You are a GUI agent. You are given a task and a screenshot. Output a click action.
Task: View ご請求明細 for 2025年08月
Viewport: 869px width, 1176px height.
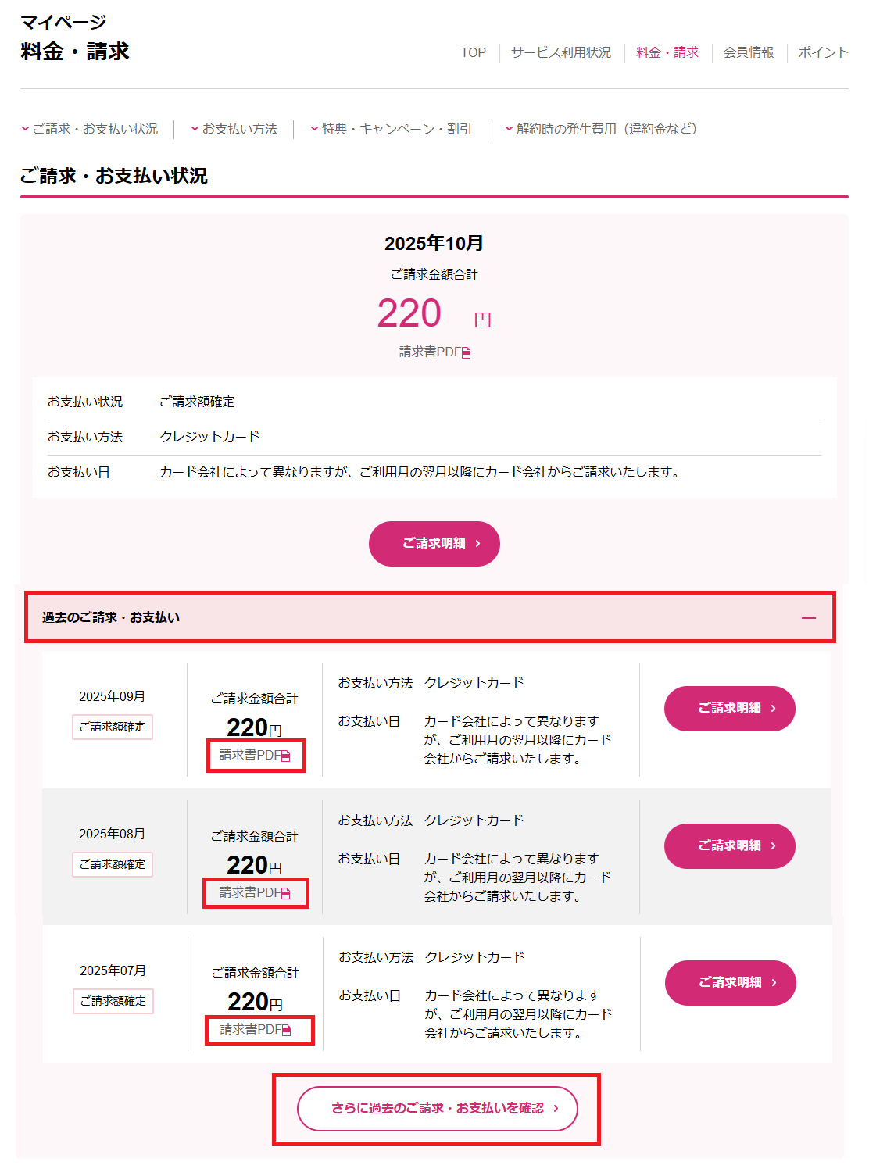click(730, 846)
